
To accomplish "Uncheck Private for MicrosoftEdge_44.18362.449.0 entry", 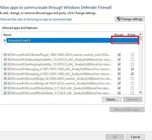I will pos(119,79).
